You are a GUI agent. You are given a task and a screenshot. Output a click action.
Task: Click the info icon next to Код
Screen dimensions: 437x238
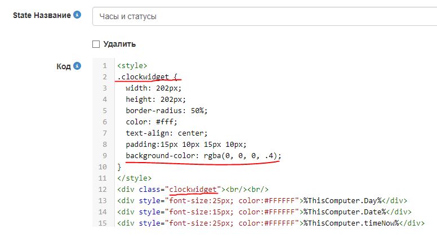[x=78, y=66]
